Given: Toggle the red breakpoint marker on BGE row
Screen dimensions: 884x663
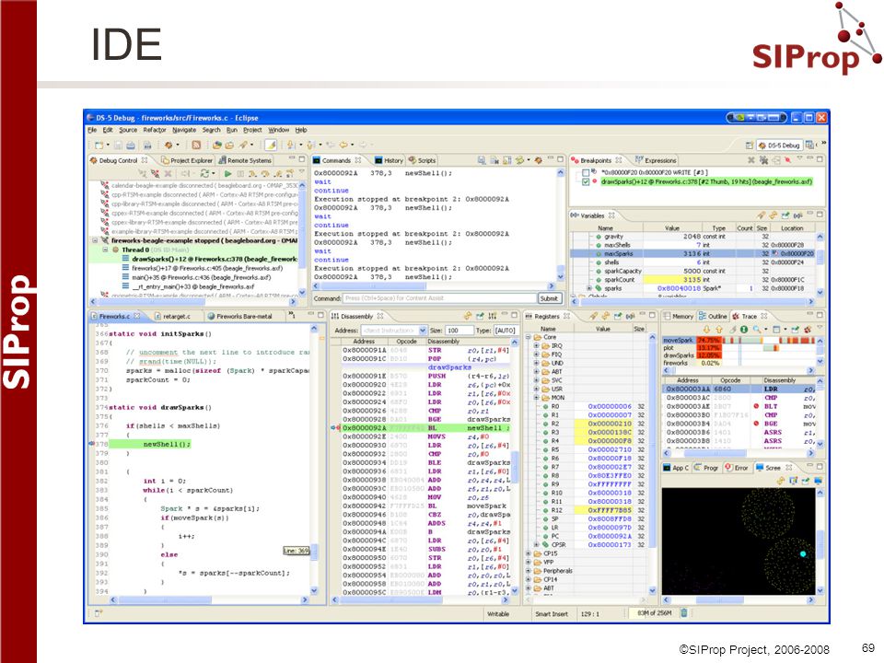Looking at the screenshot, I should click(x=756, y=424).
